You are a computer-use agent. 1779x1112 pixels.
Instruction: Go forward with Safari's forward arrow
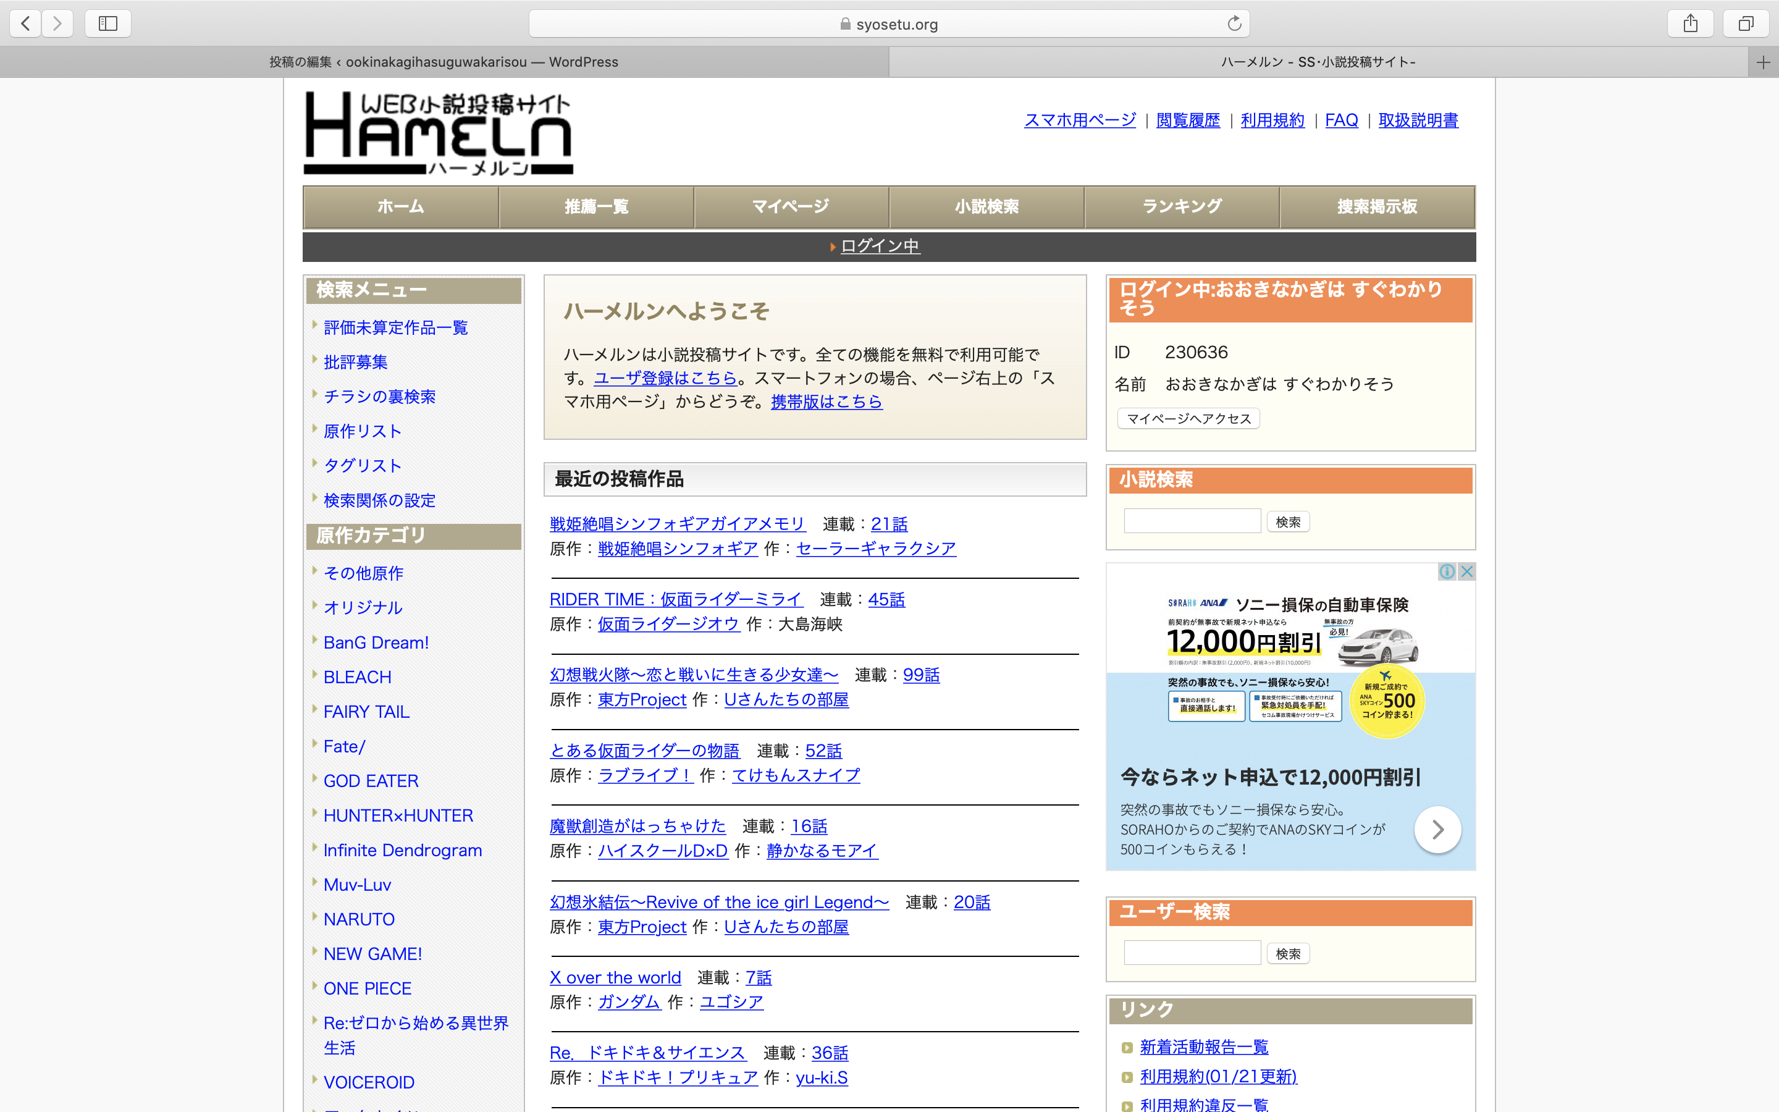[x=57, y=23]
